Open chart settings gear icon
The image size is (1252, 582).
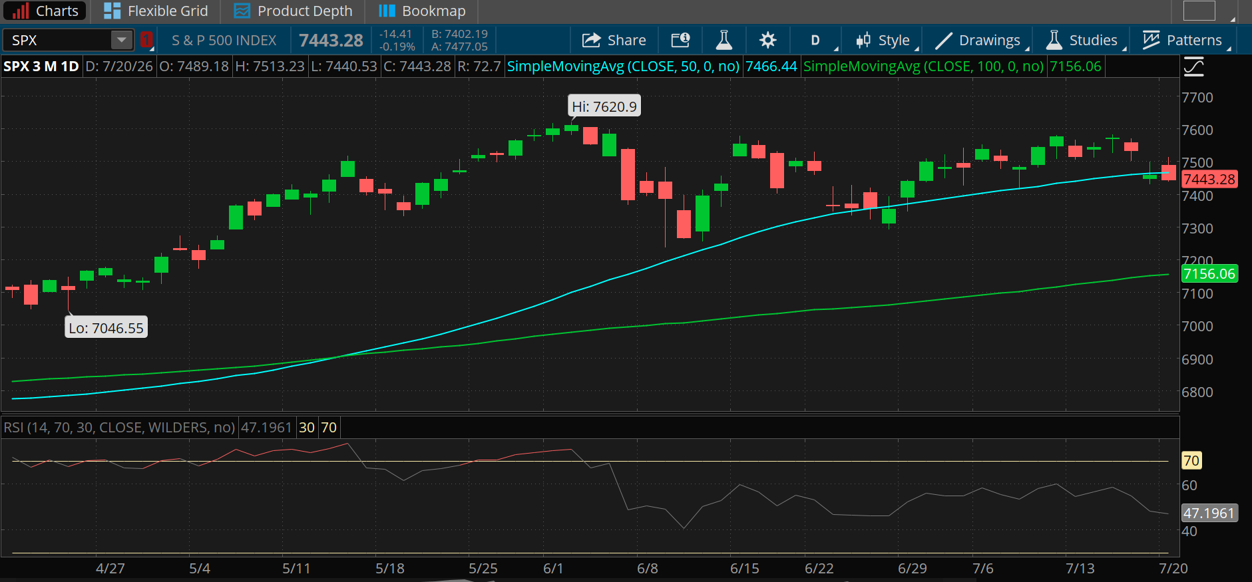[x=767, y=40]
